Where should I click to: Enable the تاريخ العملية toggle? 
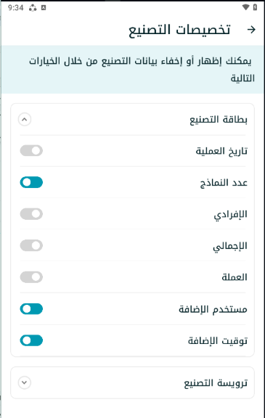(x=31, y=151)
